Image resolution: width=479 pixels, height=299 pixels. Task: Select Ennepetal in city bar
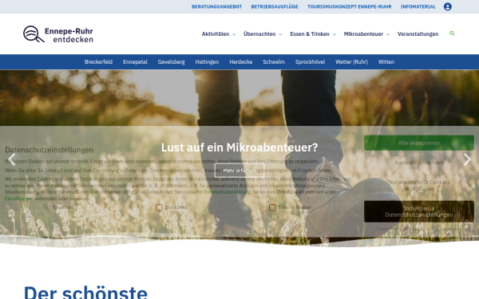click(x=135, y=62)
